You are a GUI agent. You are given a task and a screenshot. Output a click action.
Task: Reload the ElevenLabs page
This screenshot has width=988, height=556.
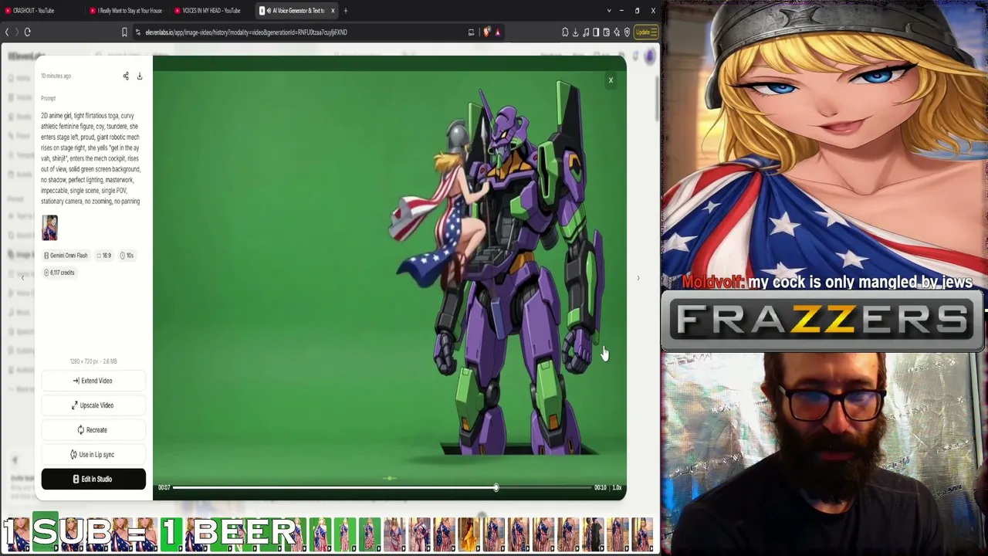27,32
